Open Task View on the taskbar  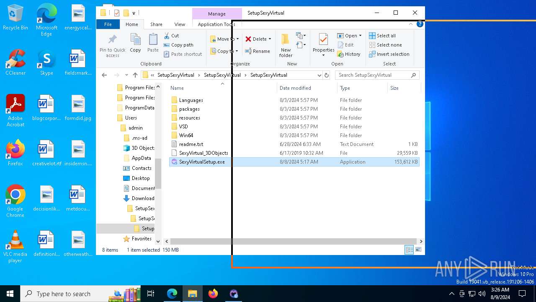(x=151, y=294)
